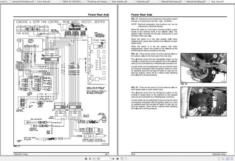Click the left page header 'Power Rear Axle'
Viewport: 235px width, 161px height.
[98, 15]
